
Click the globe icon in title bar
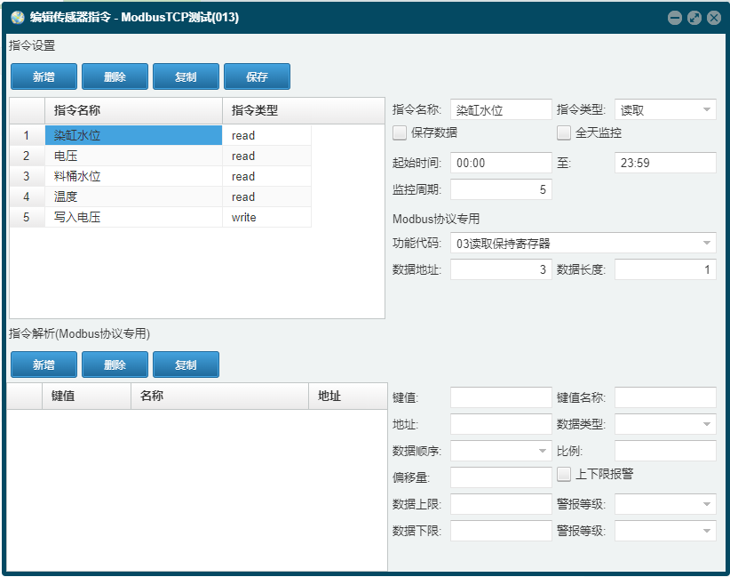coord(17,18)
